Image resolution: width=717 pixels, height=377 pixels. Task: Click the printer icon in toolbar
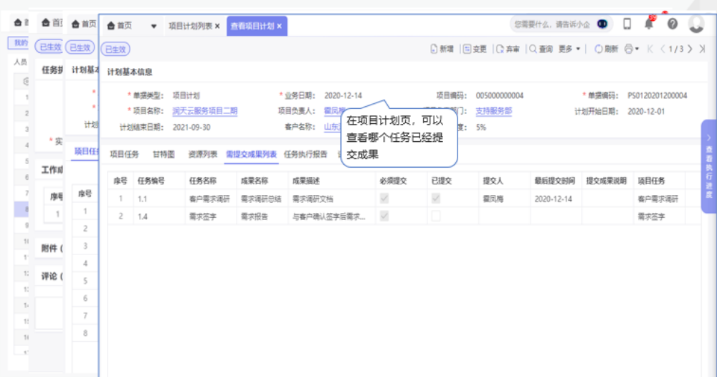(629, 49)
